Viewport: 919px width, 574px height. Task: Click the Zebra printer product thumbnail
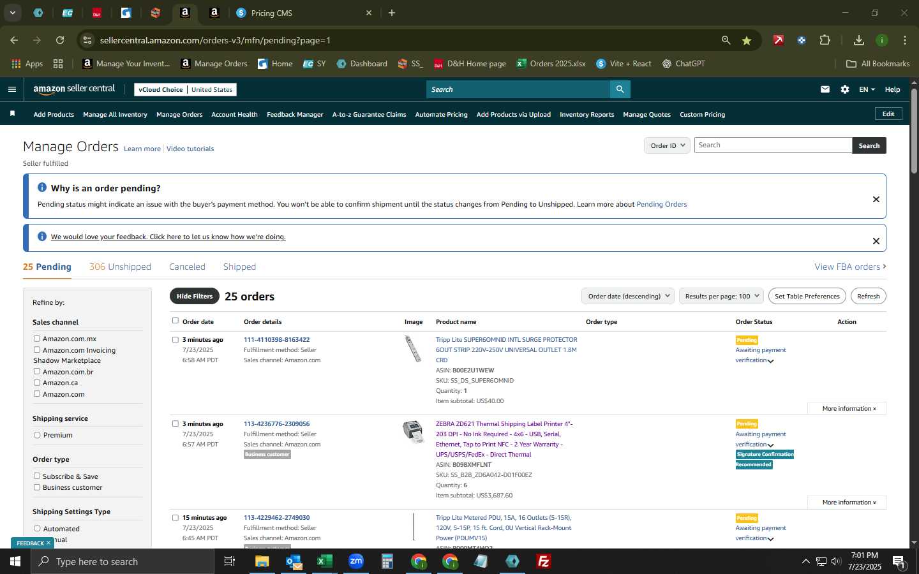pos(414,432)
